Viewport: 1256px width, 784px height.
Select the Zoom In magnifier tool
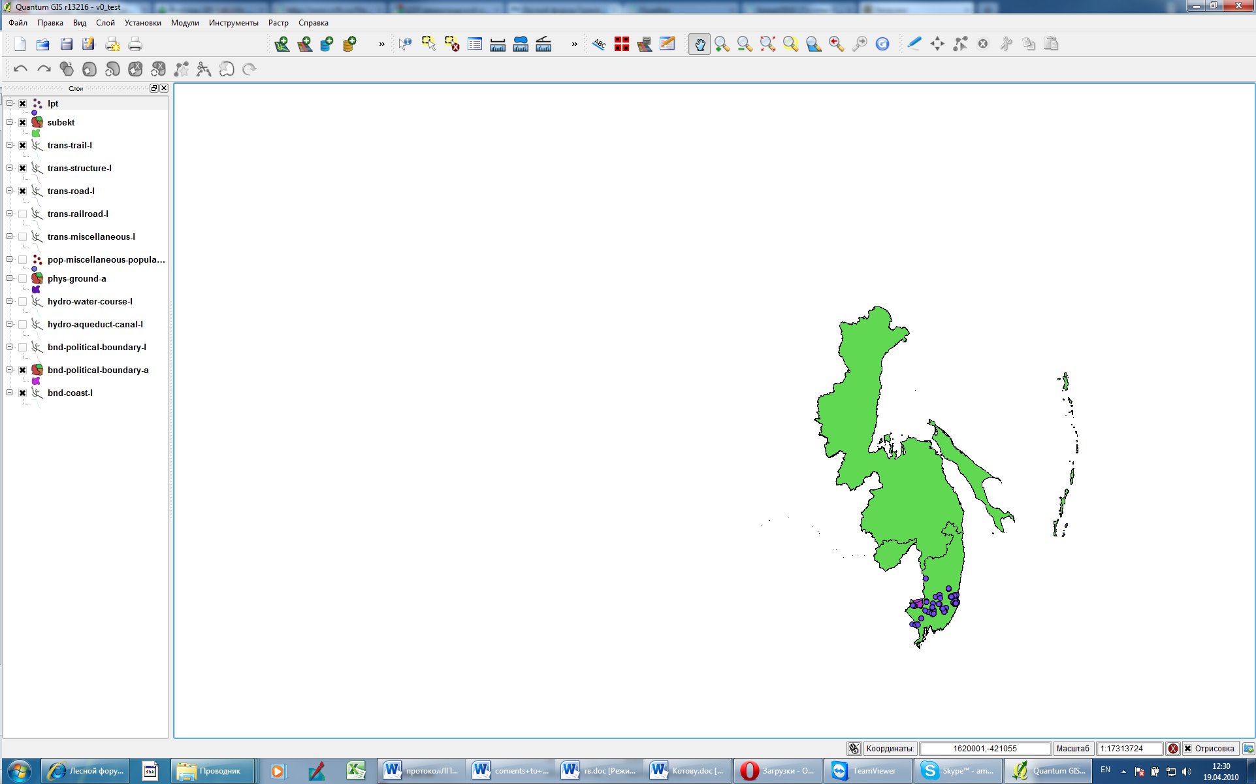click(x=722, y=44)
